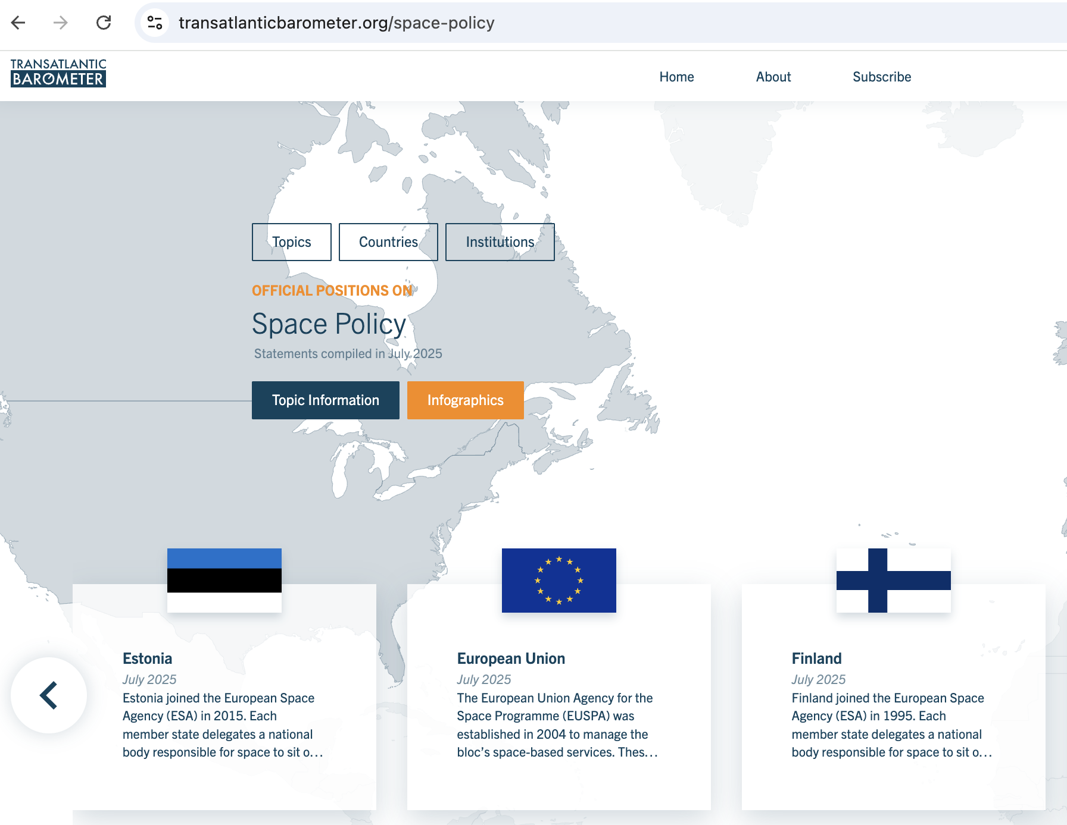Screen dimensions: 1067x825
Task: Click the address bar URL field
Action: coord(600,23)
